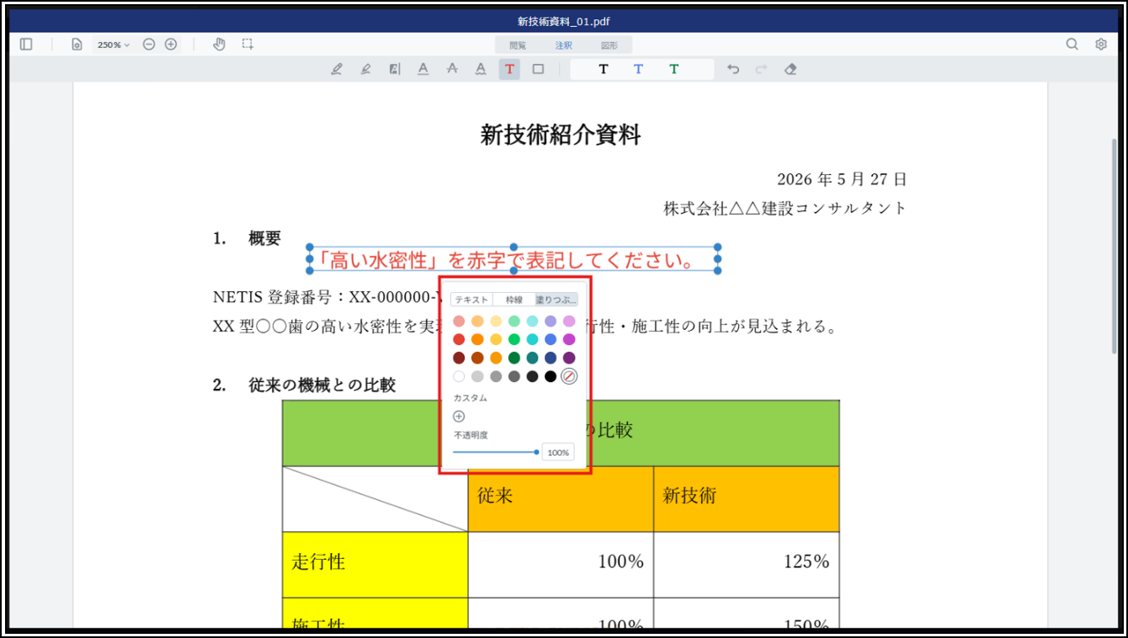1128x638 pixels.
Task: Select the red annotation text box
Action: pos(513,259)
